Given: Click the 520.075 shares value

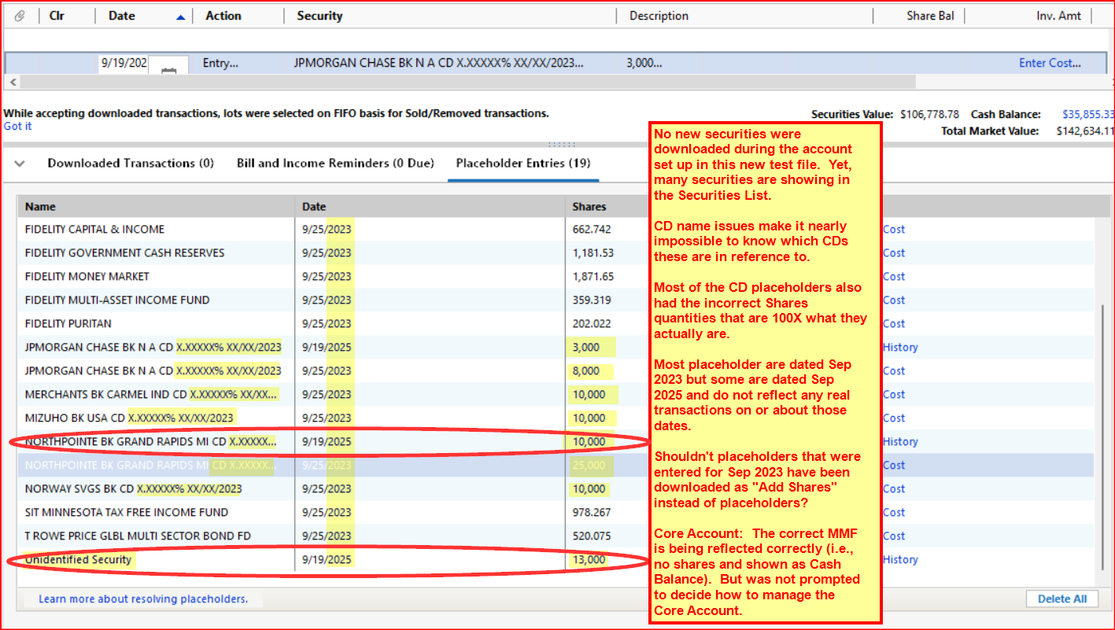Looking at the screenshot, I should point(592,536).
